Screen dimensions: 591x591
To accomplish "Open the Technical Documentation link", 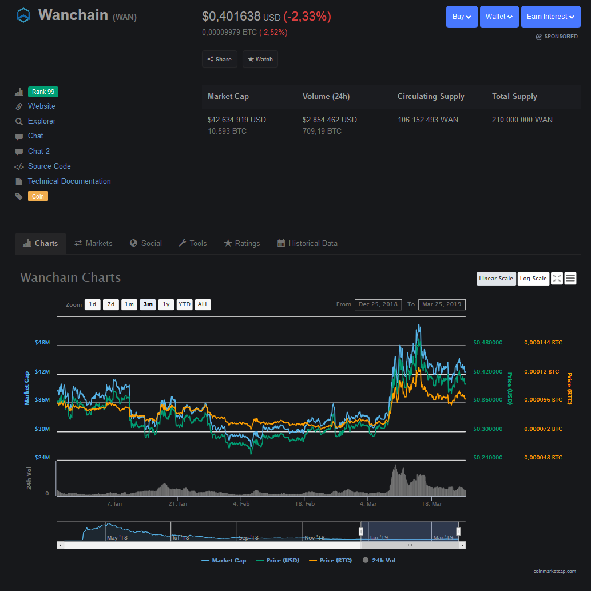I will coord(69,181).
